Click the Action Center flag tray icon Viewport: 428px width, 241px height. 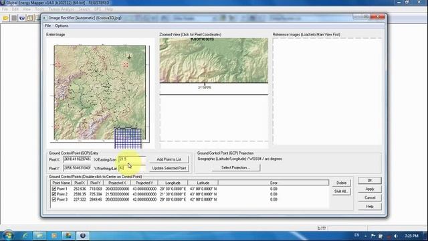tap(373, 236)
